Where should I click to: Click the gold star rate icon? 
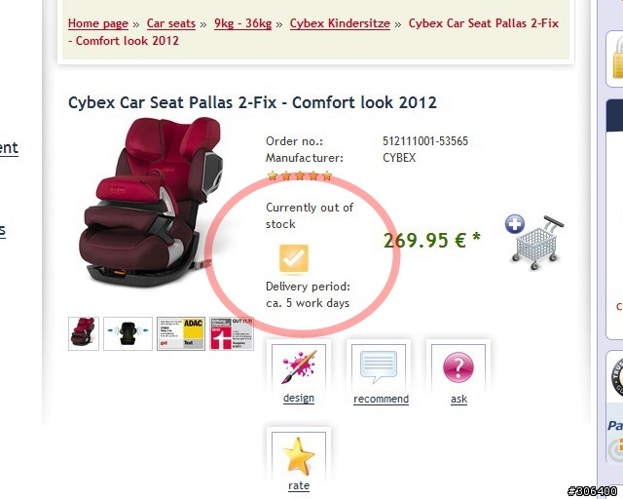tap(299, 455)
